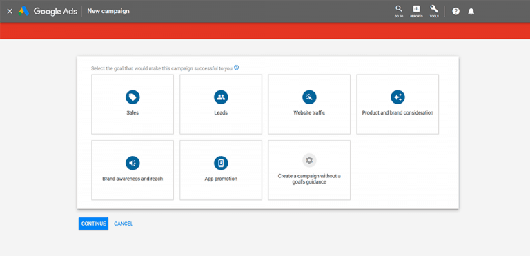The image size is (530, 256).
Task: Click the App promotion phone icon
Action: pos(221,164)
